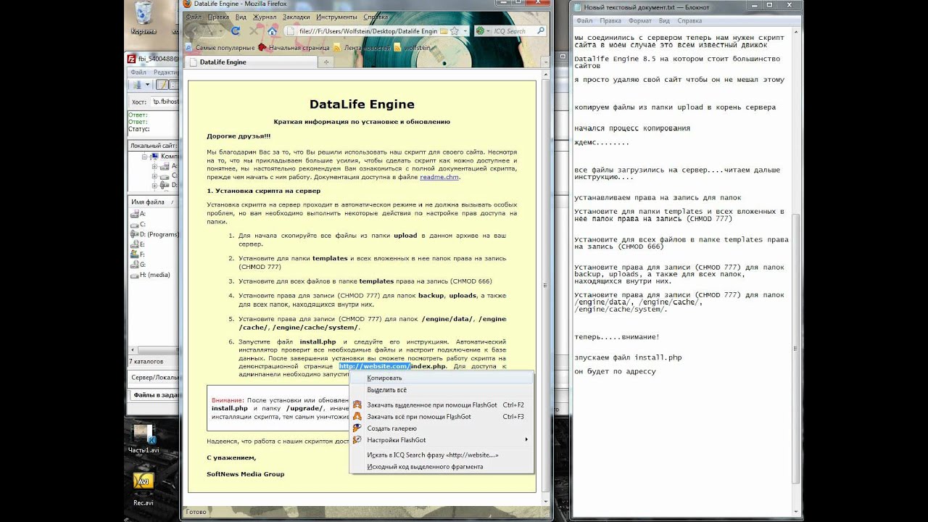928x522 pixels.
Task: Choose Копировать in context menu
Action: 442,378
